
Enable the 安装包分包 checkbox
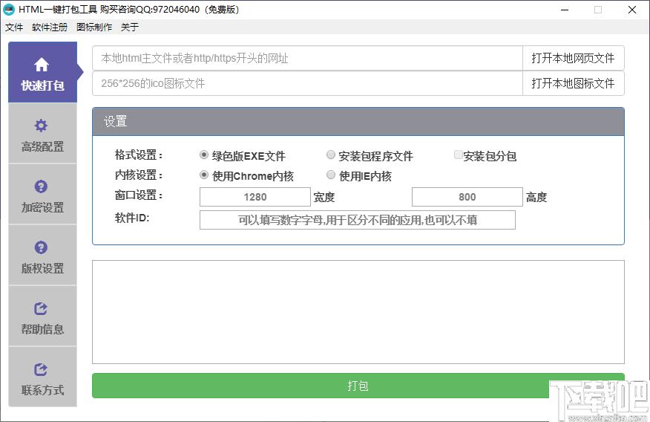(x=458, y=155)
